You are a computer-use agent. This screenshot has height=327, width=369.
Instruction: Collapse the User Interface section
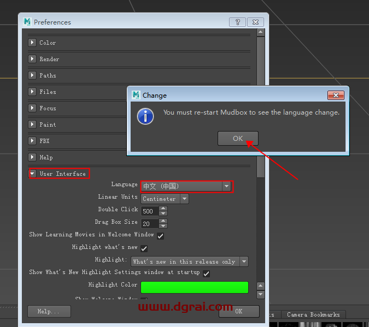point(32,174)
